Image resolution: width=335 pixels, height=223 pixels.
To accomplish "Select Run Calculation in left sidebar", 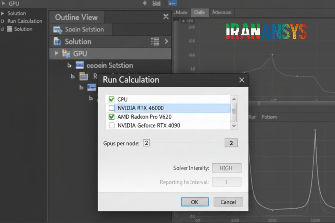I will (25, 21).
